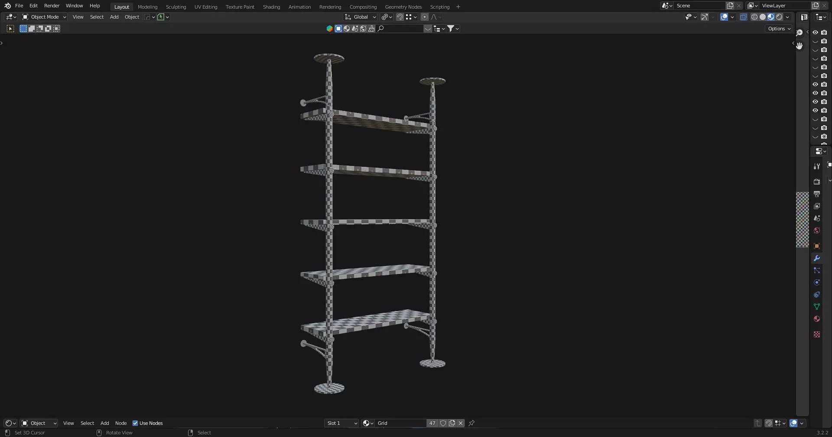Switch to the Modeling workspace tab
832x437 pixels.
147,7
